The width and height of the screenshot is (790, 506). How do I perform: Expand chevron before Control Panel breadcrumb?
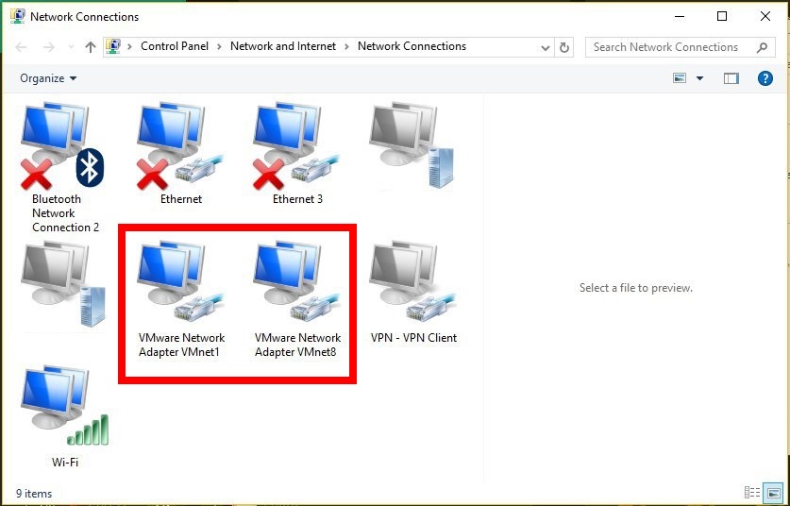click(x=129, y=47)
